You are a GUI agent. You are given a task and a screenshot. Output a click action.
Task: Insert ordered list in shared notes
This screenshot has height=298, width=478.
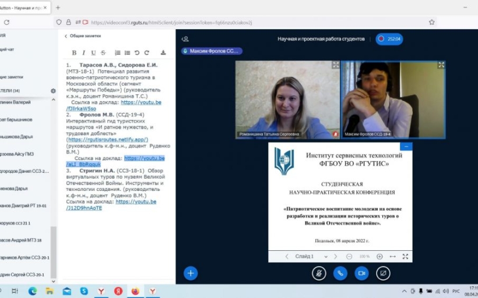click(x=118, y=52)
